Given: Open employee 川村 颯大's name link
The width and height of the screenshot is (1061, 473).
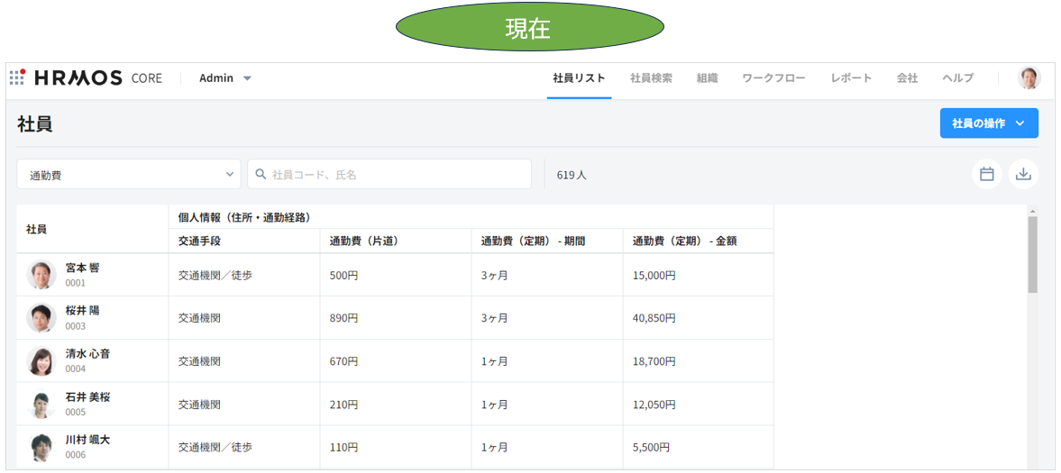Looking at the screenshot, I should pos(87,441).
